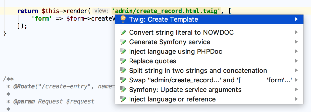Click the 'admin/create_record.html.twig' string literal
Viewport: 311px width, 112px height.
166,11
